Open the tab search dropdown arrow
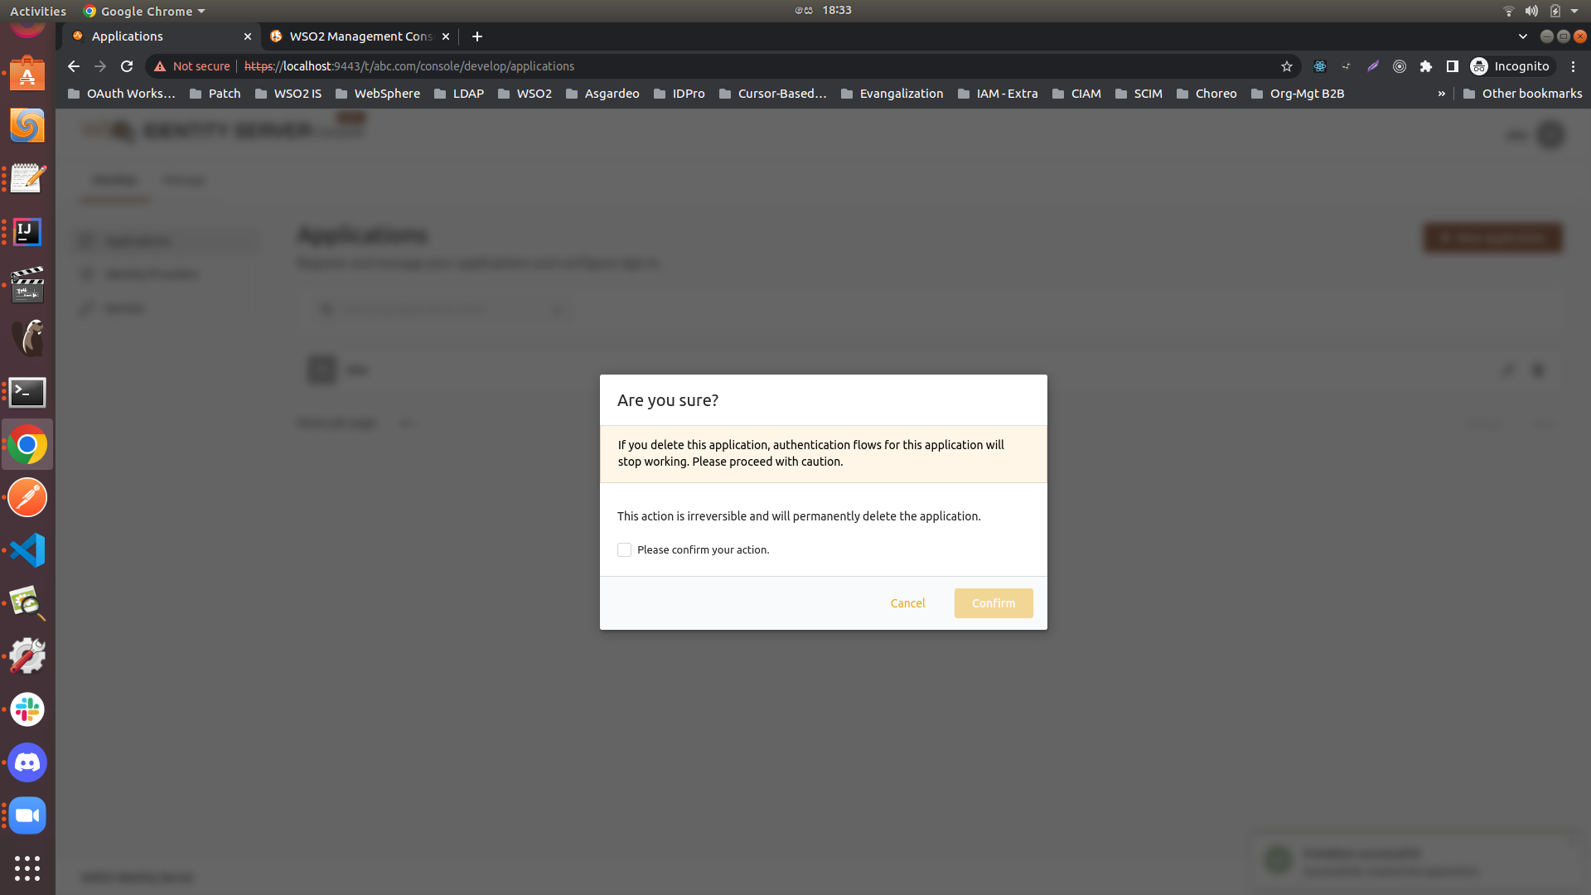The width and height of the screenshot is (1591, 895). click(x=1523, y=36)
